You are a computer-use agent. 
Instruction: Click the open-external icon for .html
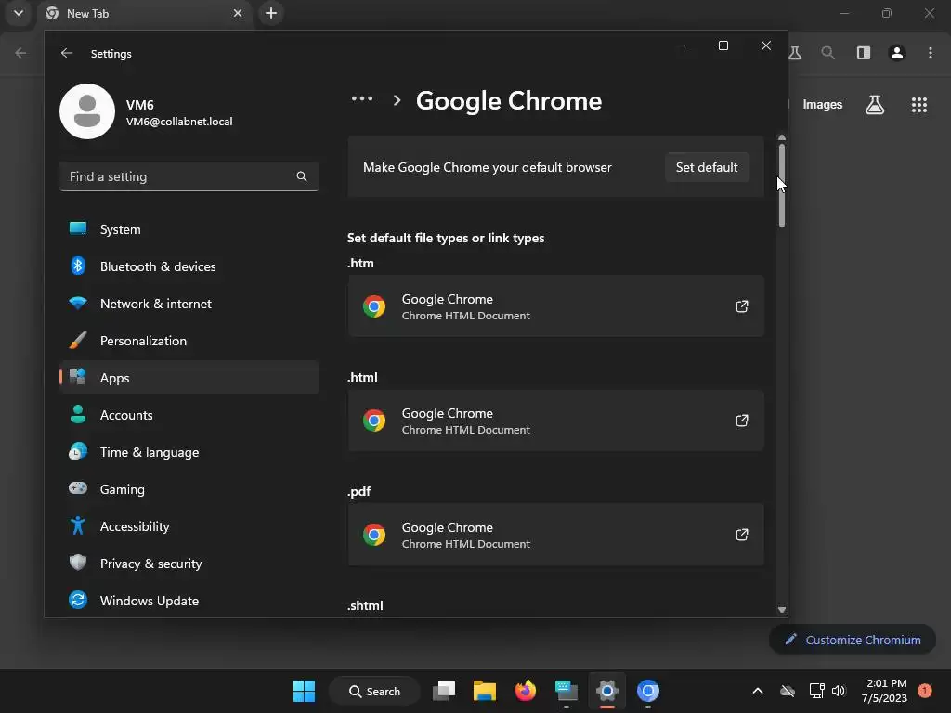(742, 421)
